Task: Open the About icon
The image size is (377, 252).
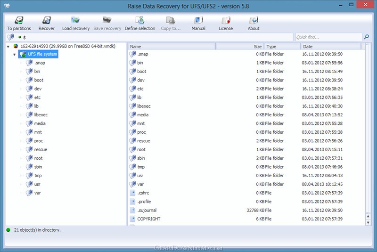Action: coord(254,21)
